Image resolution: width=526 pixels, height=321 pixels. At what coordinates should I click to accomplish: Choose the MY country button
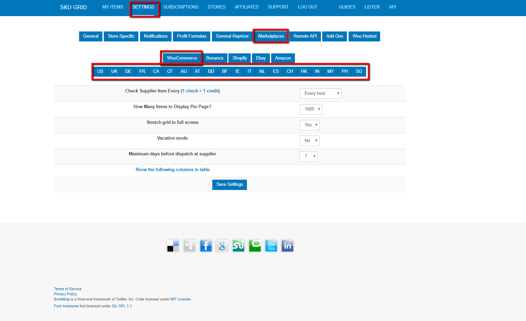click(x=330, y=72)
